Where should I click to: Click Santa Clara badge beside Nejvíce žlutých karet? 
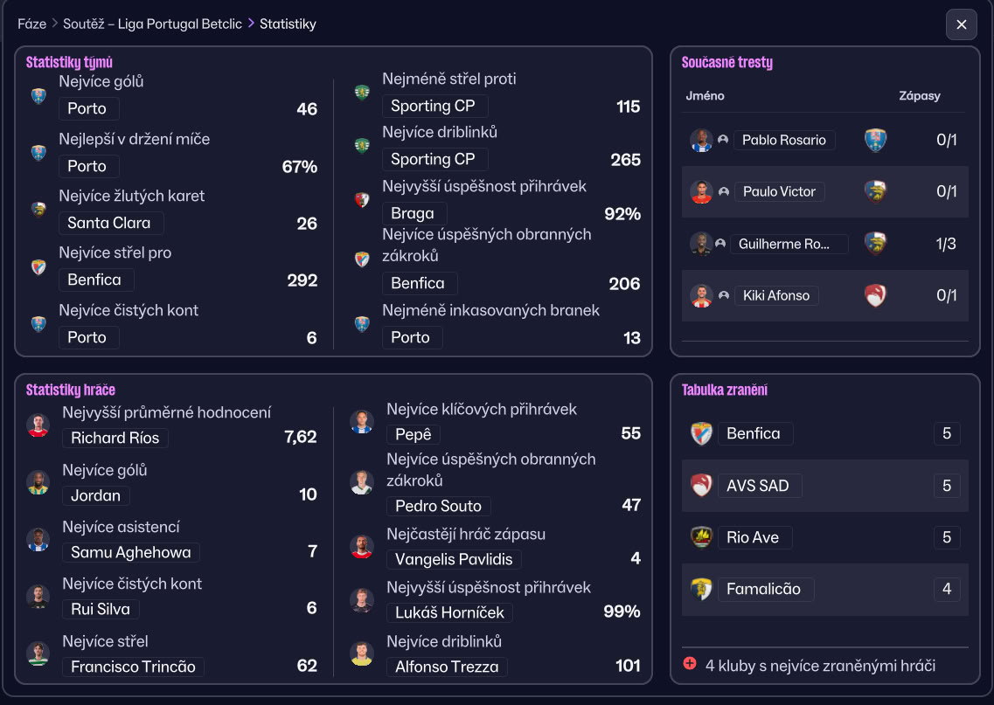coord(38,210)
